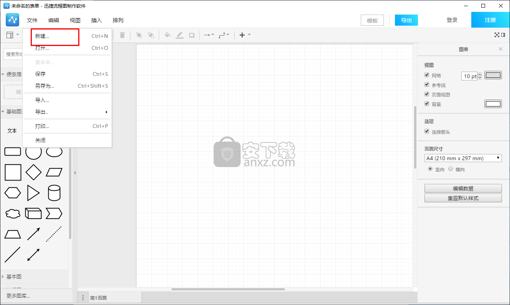Screen dimensions: 510x305
Task: Select the triangle shape
Action: pyautogui.click(x=33, y=193)
